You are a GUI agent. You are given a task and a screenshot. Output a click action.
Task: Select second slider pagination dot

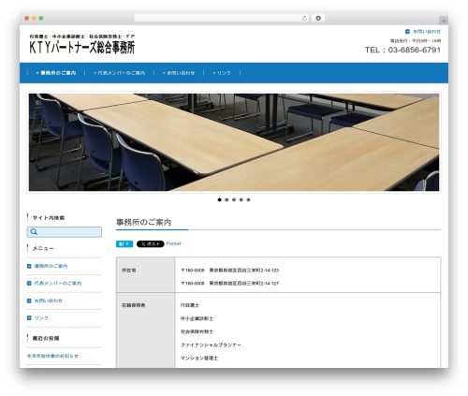[x=227, y=199]
